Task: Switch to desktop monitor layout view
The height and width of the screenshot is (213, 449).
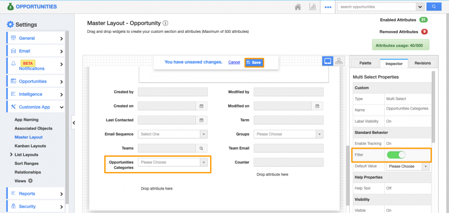Action: point(328,61)
